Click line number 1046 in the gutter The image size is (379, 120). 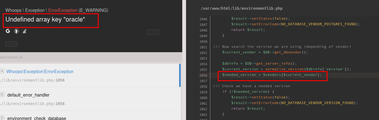pyautogui.click(x=203, y=19)
